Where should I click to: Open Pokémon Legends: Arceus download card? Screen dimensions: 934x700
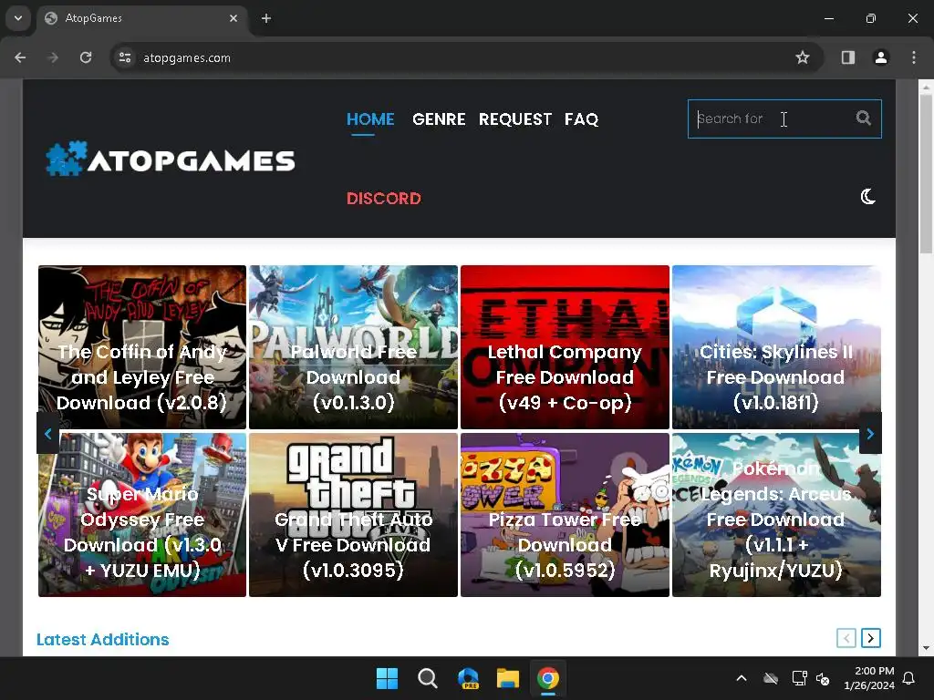tap(776, 515)
